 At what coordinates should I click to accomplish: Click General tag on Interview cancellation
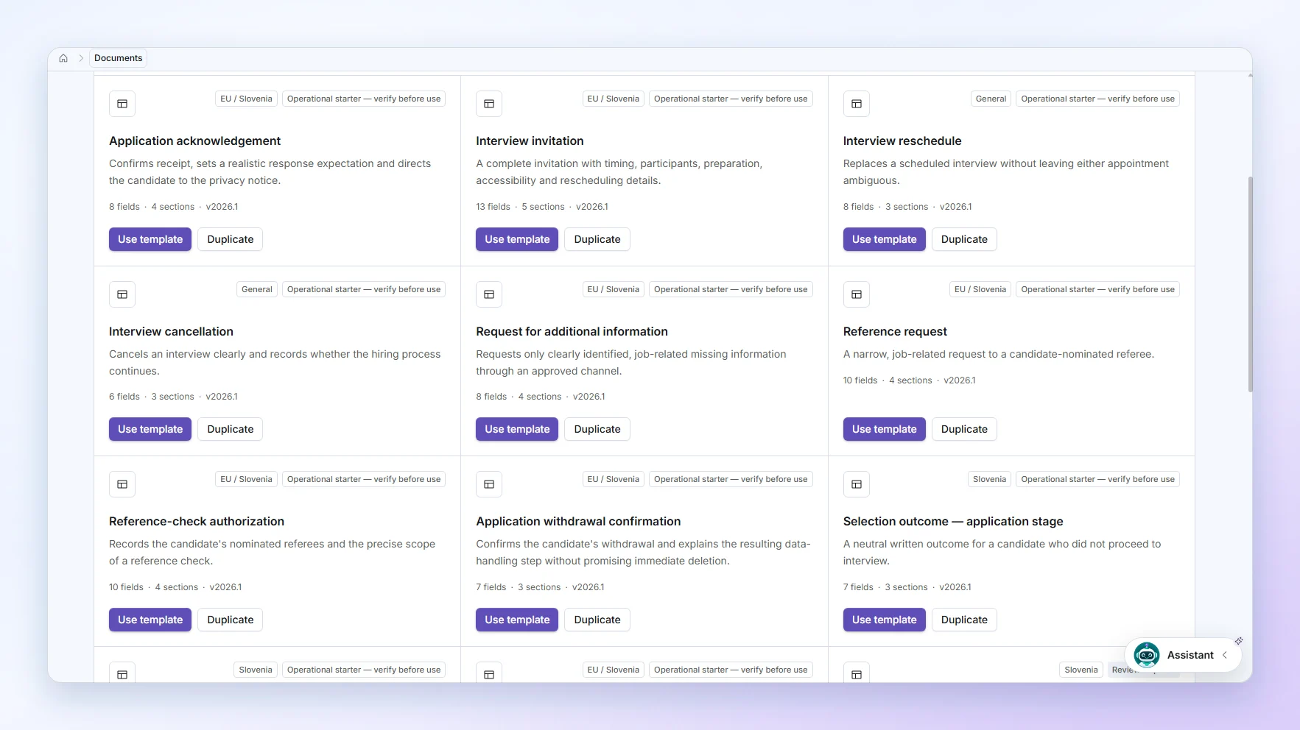(257, 289)
